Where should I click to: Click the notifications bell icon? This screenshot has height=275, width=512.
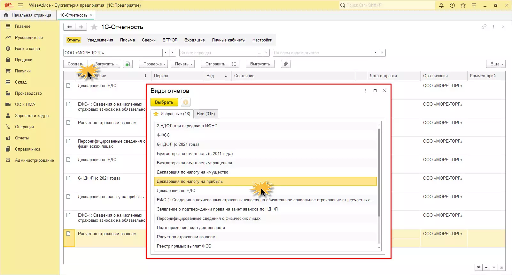(x=441, y=5)
